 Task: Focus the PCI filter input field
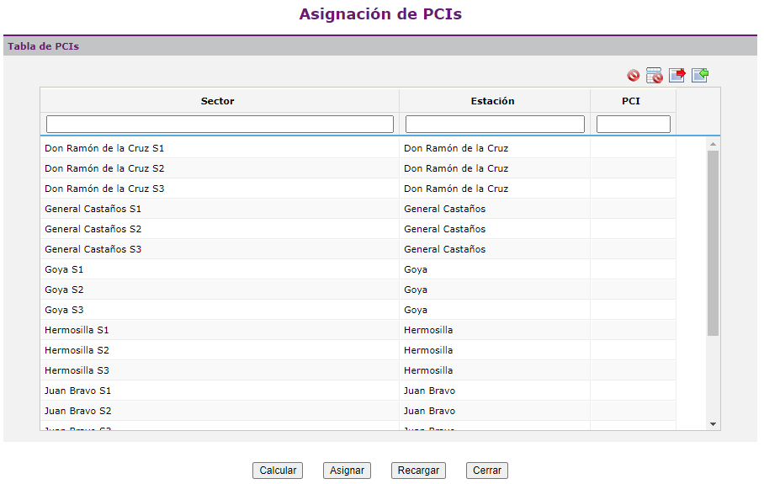633,124
